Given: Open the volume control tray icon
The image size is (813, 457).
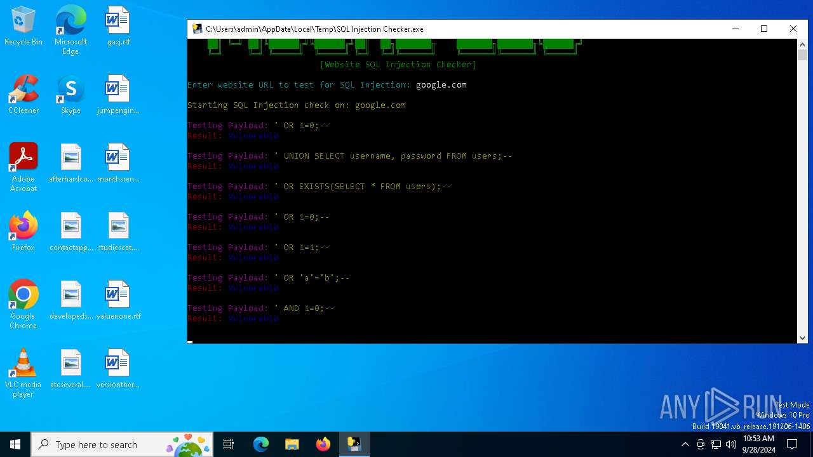Looking at the screenshot, I should point(731,444).
